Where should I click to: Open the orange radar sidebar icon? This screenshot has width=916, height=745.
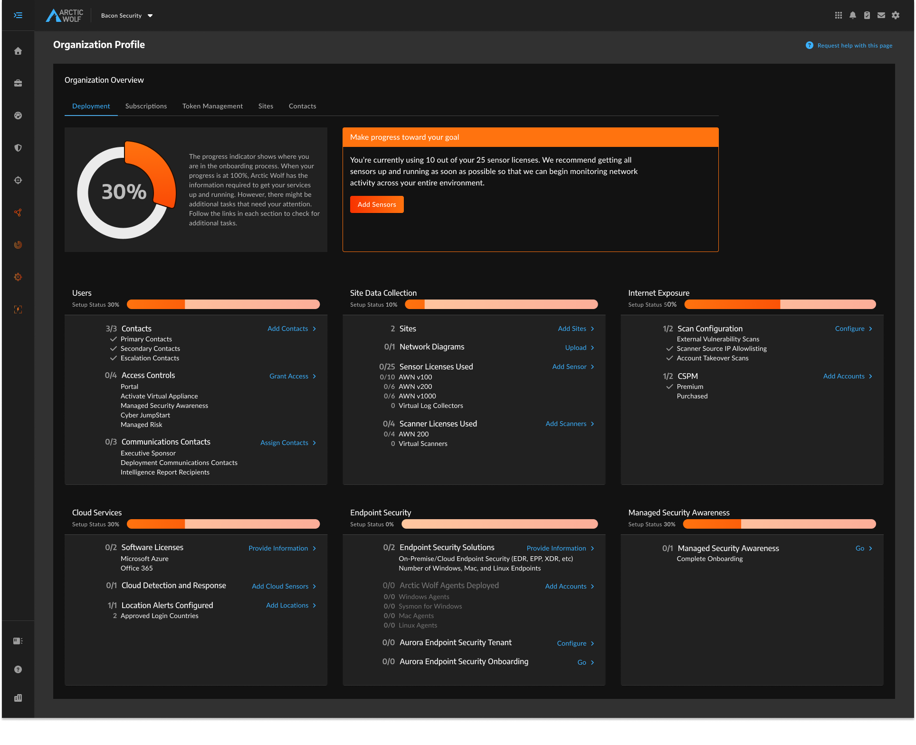click(x=18, y=245)
